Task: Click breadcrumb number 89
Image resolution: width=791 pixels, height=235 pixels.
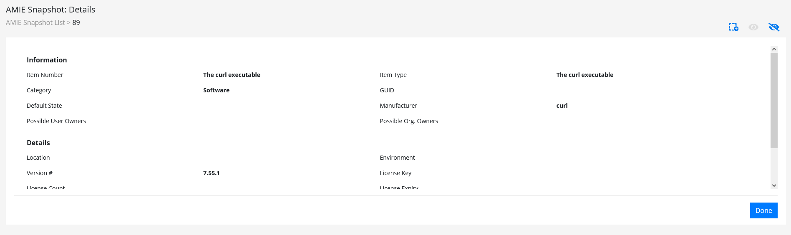Action: click(76, 22)
